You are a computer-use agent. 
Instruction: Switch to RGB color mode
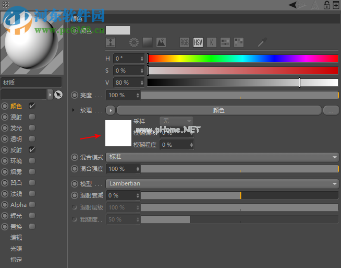click(185, 42)
